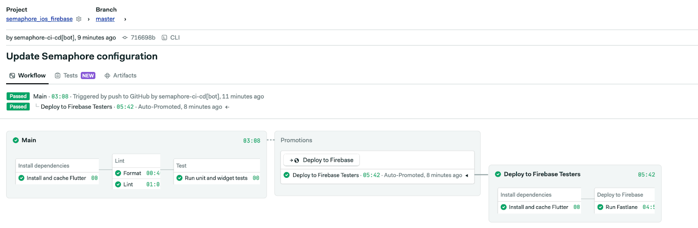
Task: Click the chevron after master branch
Action: coord(125,19)
